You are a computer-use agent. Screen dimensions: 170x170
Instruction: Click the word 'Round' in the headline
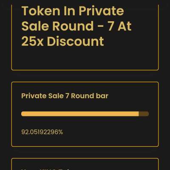coord(73,26)
